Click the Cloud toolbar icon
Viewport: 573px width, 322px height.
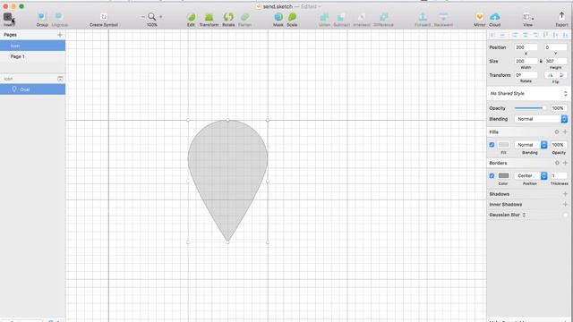495,17
